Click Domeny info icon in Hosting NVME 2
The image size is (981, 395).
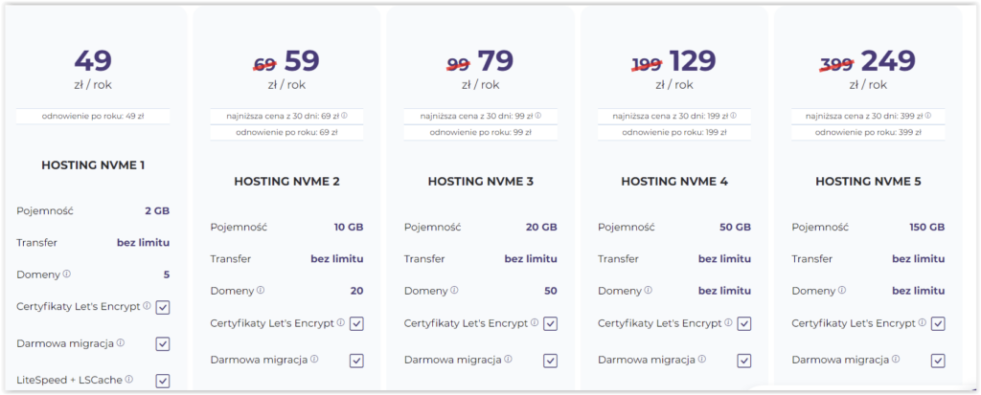pyautogui.click(x=261, y=291)
